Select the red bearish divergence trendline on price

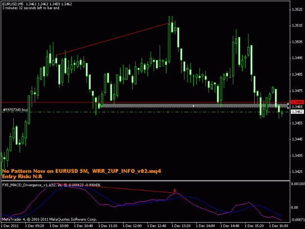point(116,38)
